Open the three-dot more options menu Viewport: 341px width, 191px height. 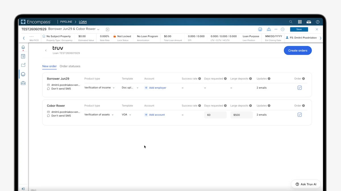click(x=276, y=29)
